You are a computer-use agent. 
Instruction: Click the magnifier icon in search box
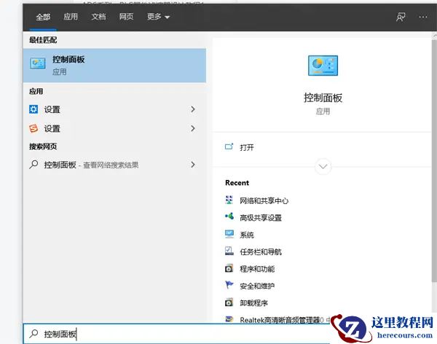point(34,333)
